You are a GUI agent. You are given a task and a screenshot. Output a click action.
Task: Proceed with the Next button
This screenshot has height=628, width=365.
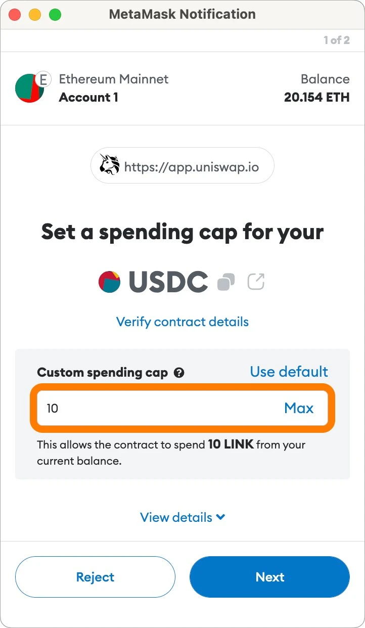point(269,577)
